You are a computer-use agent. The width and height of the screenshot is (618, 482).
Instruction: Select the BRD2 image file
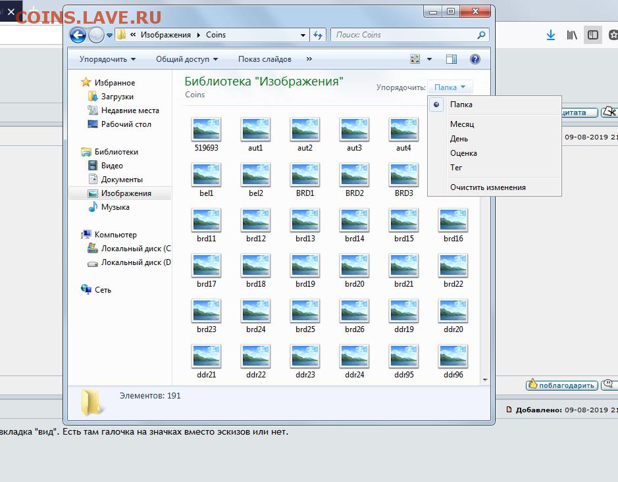tap(354, 180)
